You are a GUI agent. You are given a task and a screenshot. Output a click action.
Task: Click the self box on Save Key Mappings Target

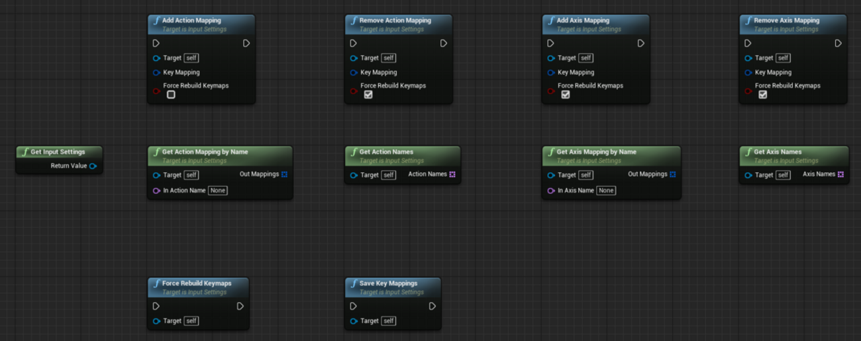point(389,321)
